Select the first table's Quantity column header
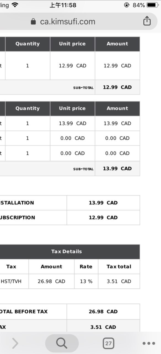This screenshot has height=354, width=161. tap(28, 44)
